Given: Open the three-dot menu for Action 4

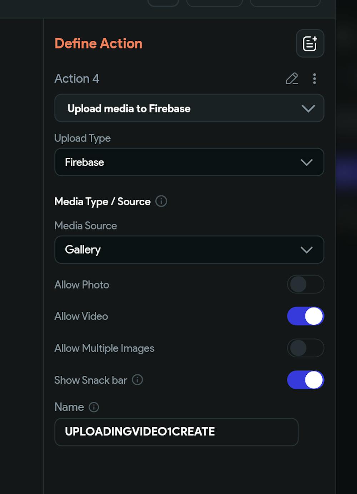Looking at the screenshot, I should click(x=315, y=79).
